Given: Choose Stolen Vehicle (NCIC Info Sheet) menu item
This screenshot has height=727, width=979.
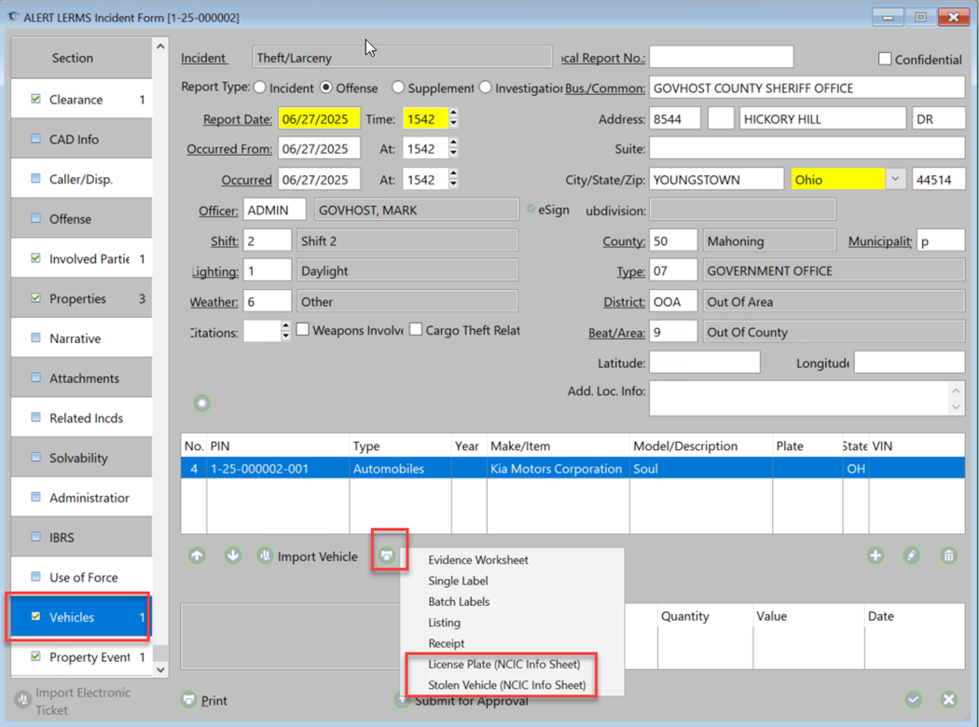Looking at the screenshot, I should [506, 685].
